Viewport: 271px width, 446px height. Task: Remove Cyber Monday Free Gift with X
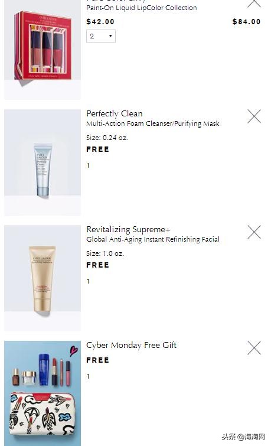click(254, 348)
